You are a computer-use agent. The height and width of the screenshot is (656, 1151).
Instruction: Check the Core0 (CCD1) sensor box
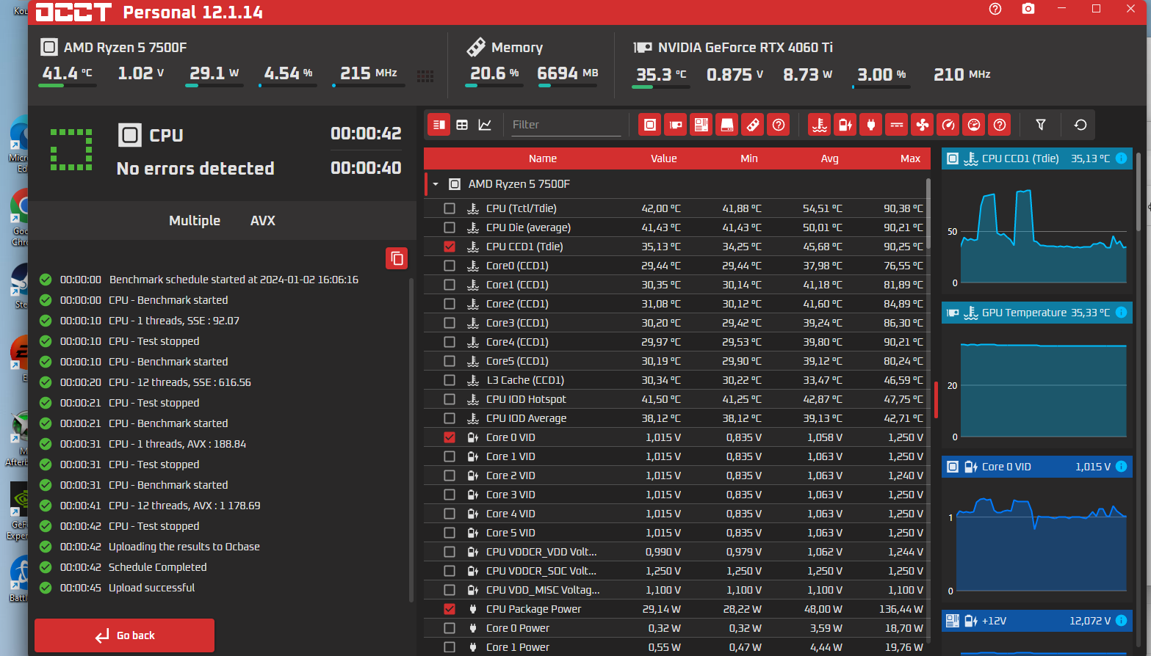click(450, 266)
